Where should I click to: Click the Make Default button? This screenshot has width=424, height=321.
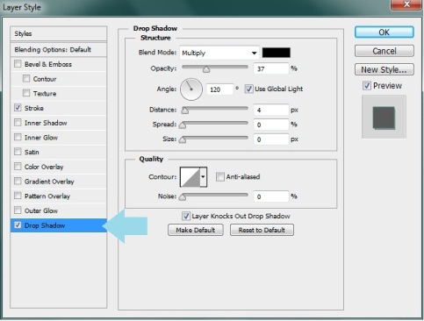click(x=196, y=230)
